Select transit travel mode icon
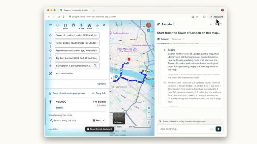This screenshot has height=144, width=257. click(x=73, y=25)
